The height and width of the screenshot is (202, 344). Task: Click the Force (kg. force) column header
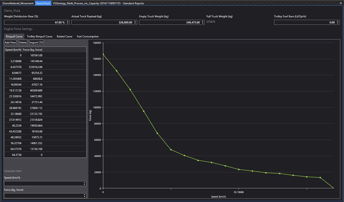pos(33,50)
